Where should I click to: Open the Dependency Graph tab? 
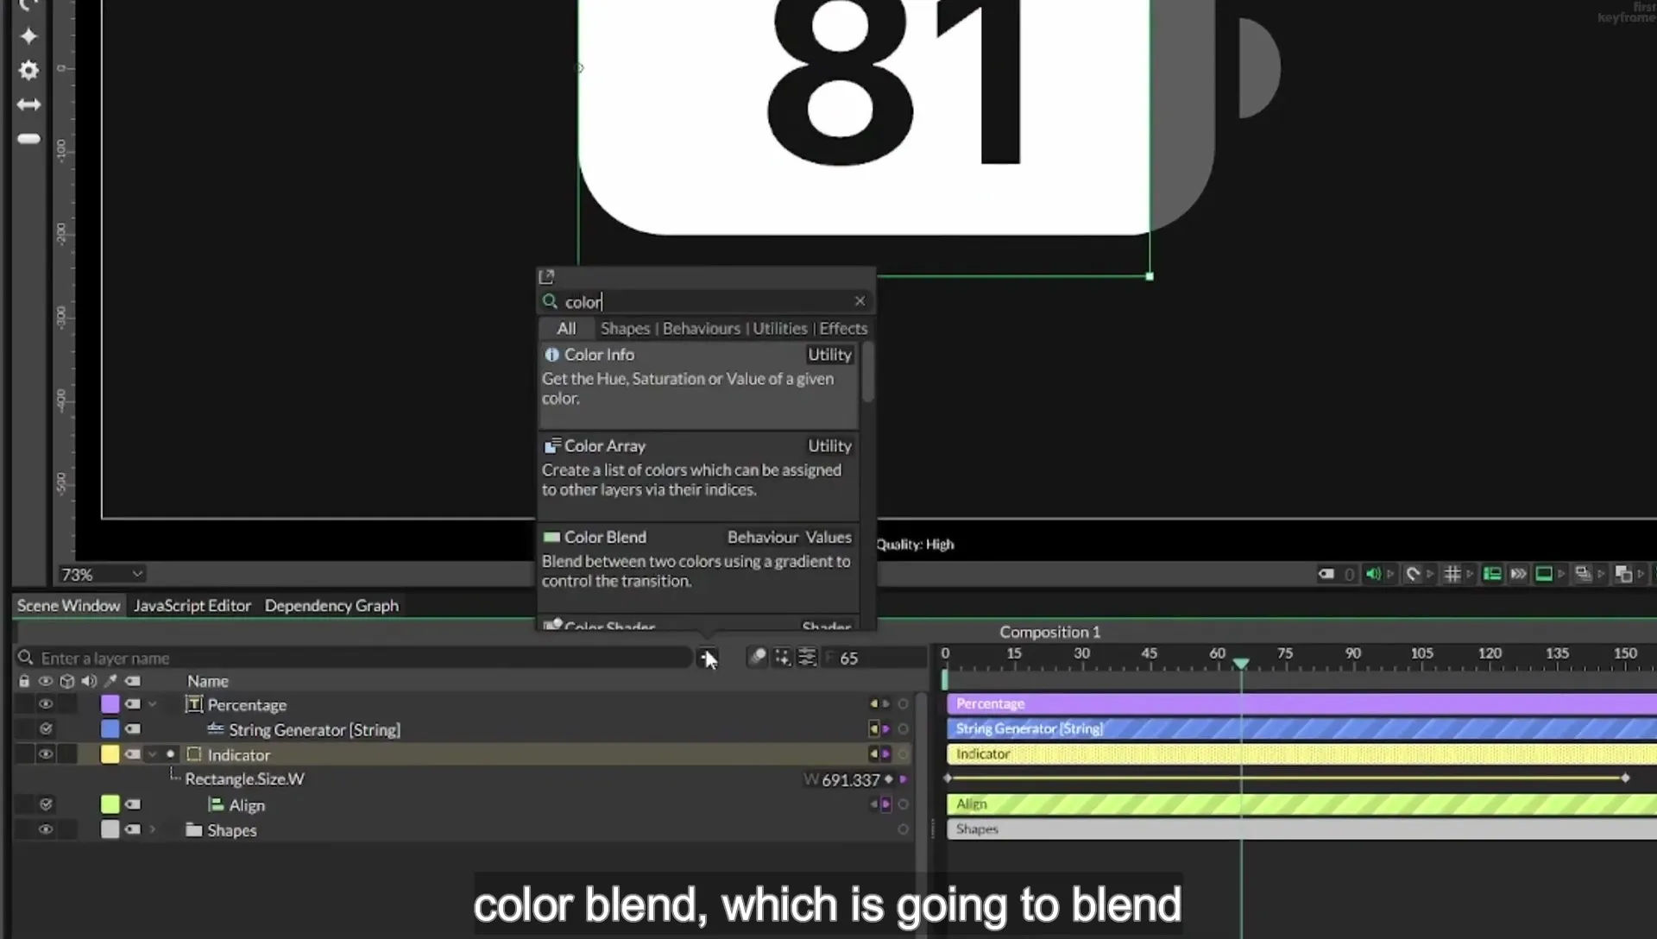(x=331, y=606)
